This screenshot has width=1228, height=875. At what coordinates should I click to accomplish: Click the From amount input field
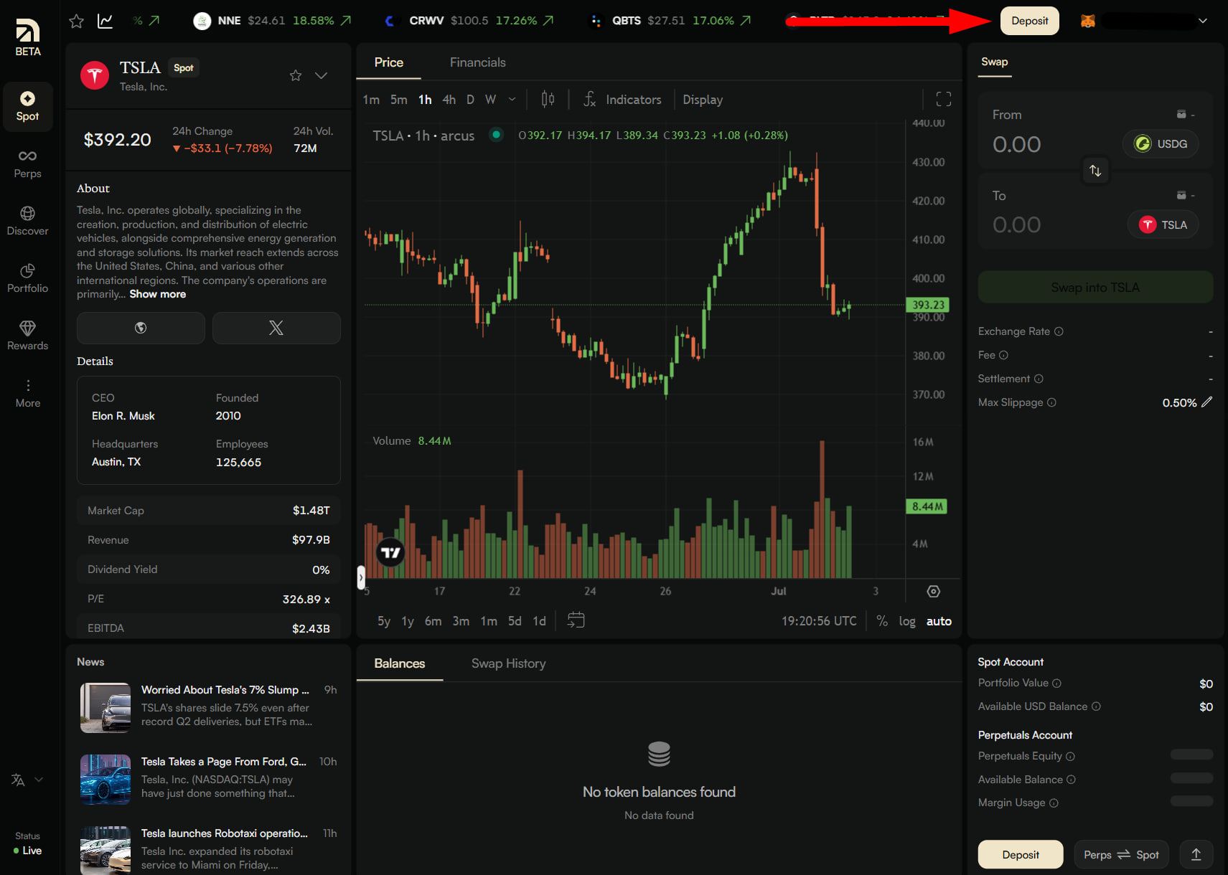pyautogui.click(x=1017, y=144)
